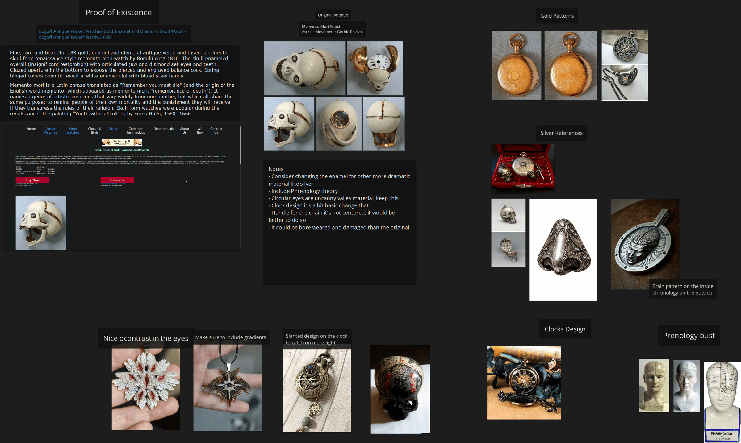The image size is (741, 443).
Task: Click the Stephen Bogoff logo banner
Action: coord(122,142)
